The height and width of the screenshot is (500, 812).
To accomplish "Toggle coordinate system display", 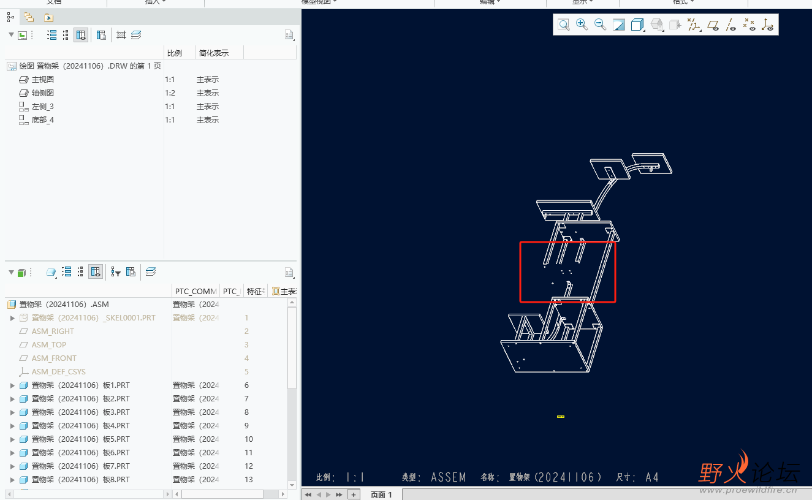I will tap(768, 25).
